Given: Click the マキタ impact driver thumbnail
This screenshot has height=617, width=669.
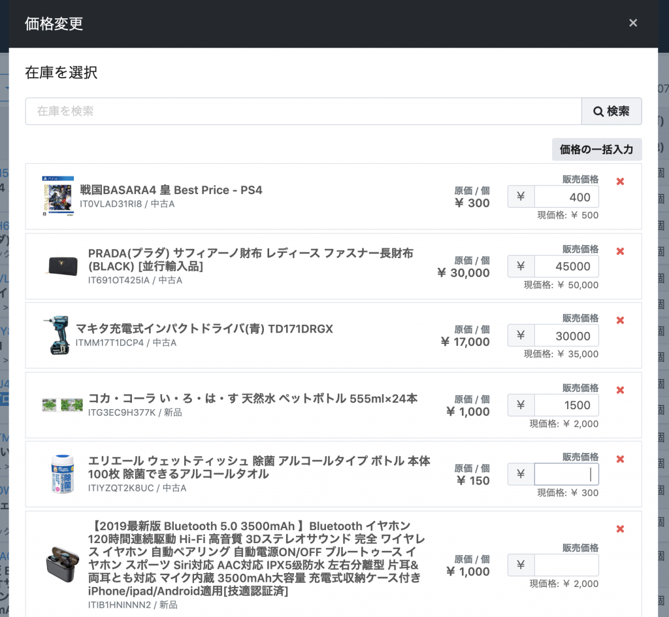Looking at the screenshot, I should coord(57,335).
